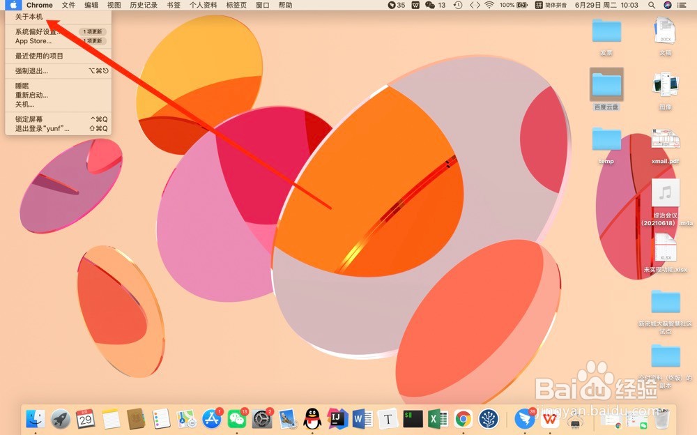Open WeChat with 13 badge in Dock

point(237,418)
